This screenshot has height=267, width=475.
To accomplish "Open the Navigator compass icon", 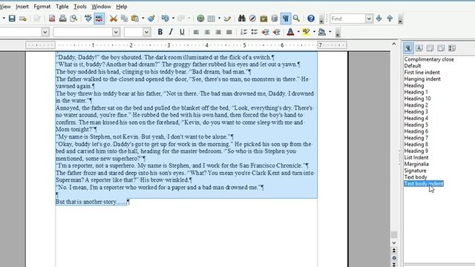I will pos(252,19).
